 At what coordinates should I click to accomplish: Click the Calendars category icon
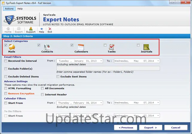pyautogui.click(x=81, y=47)
